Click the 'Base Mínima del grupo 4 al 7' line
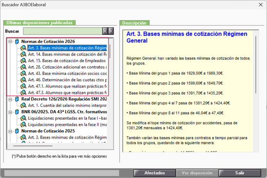Image resolution: width=267 pixels, height=178 pixels. pos(179,103)
